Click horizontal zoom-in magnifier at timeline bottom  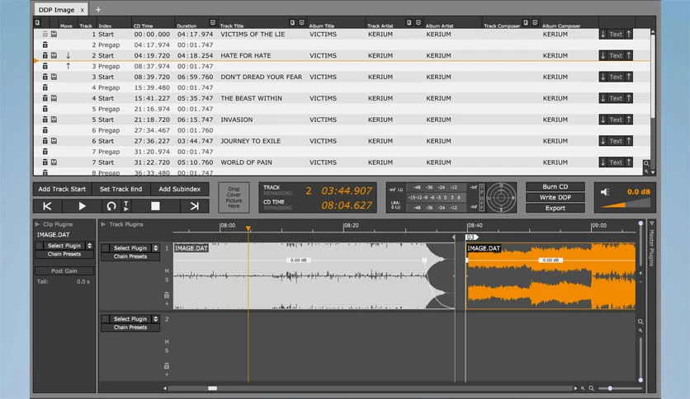click(592, 388)
